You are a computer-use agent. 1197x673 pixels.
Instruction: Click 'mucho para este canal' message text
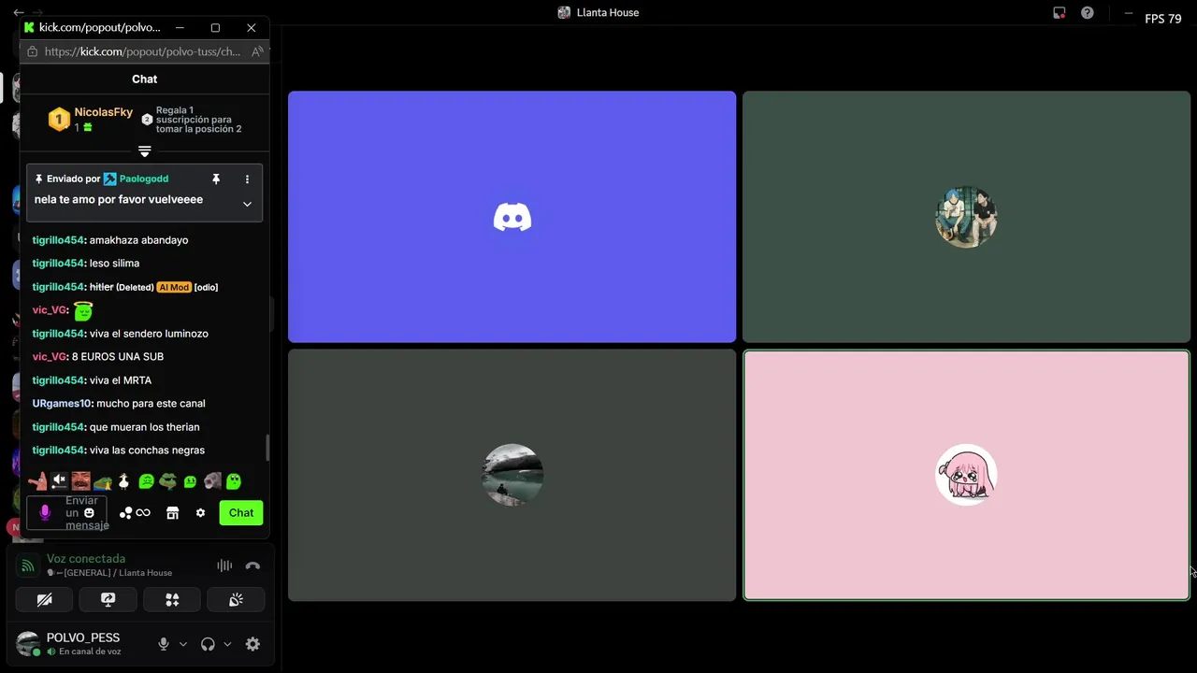151,403
